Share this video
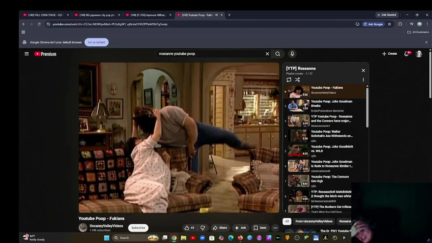Screen dimensions: 432x243 click(x=220, y=228)
